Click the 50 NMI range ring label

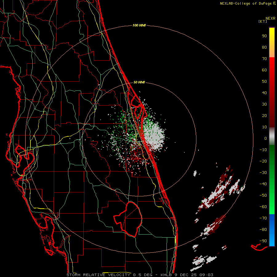[139, 82]
